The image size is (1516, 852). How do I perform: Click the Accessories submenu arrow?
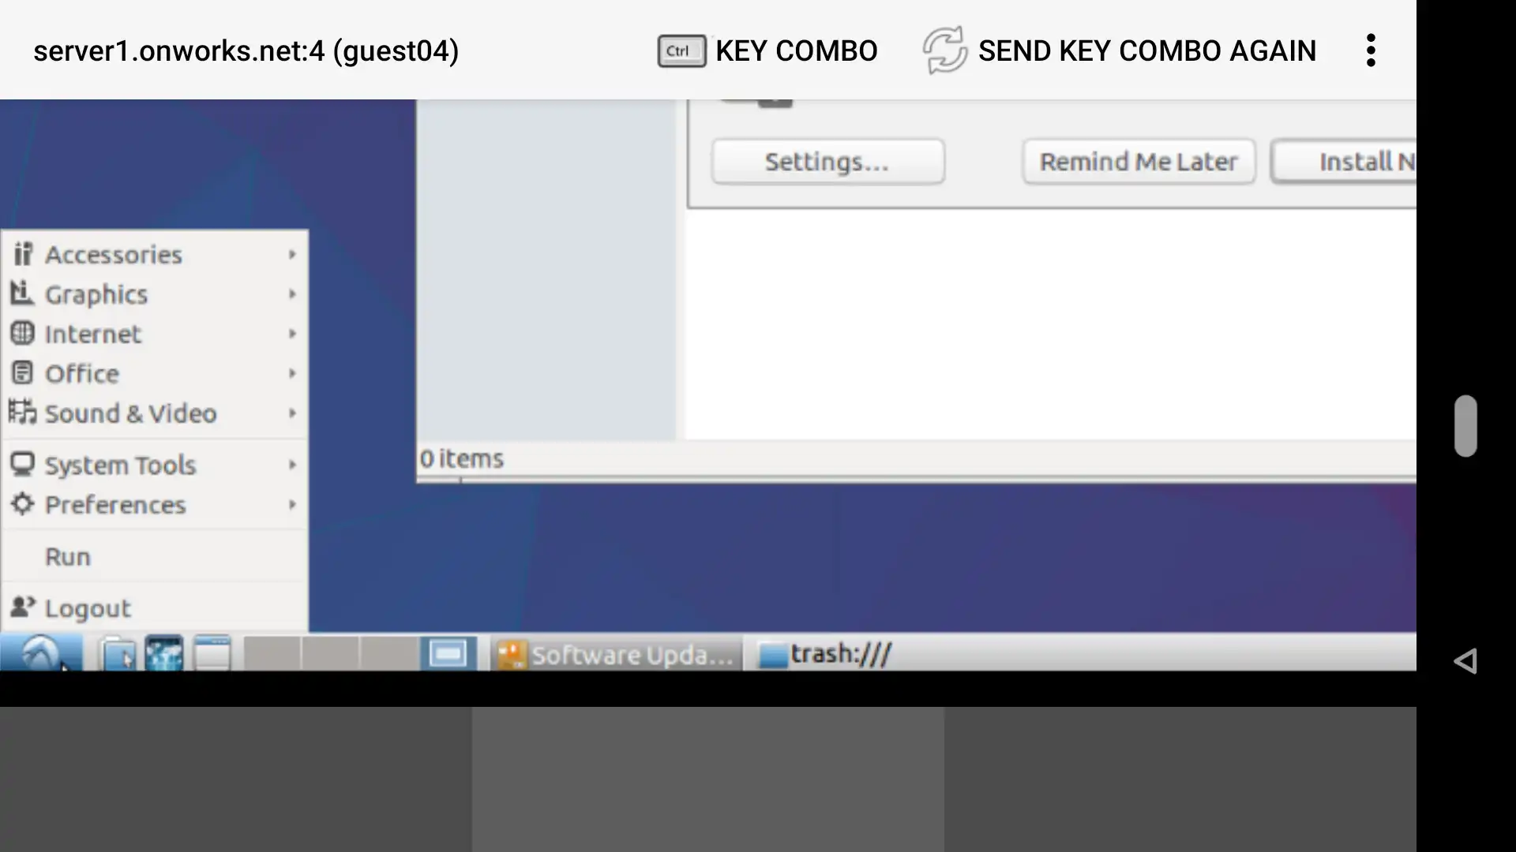coord(291,254)
